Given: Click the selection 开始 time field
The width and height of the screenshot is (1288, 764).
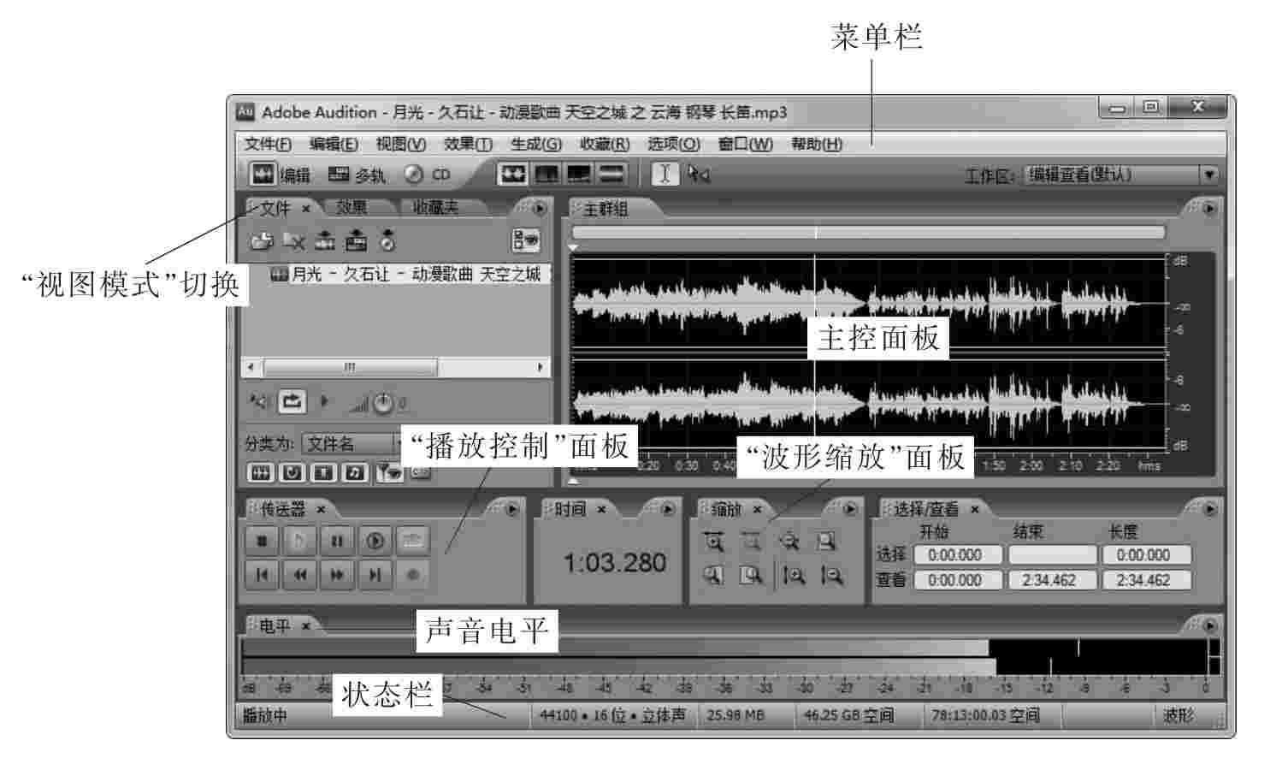Looking at the screenshot, I should click(954, 554).
